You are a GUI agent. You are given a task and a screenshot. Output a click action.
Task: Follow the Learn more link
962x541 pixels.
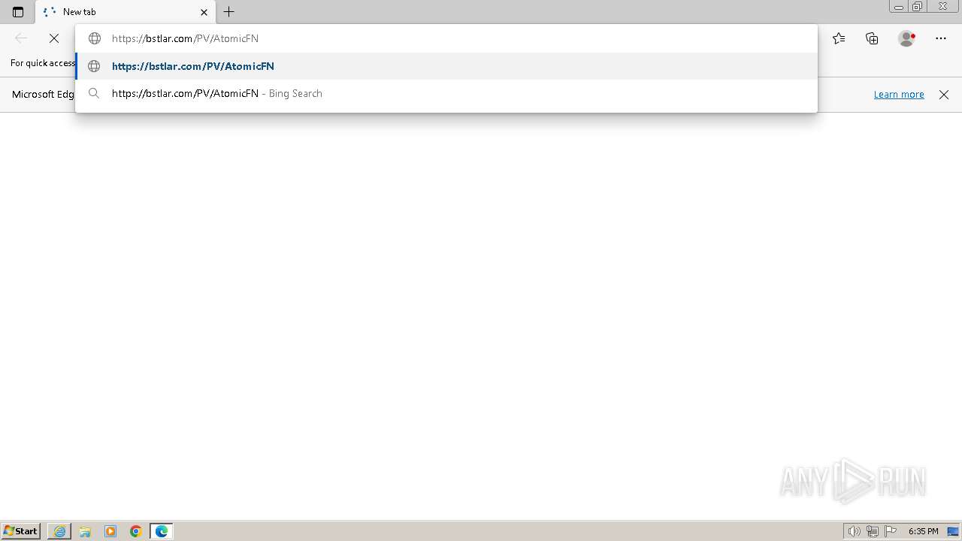899,95
